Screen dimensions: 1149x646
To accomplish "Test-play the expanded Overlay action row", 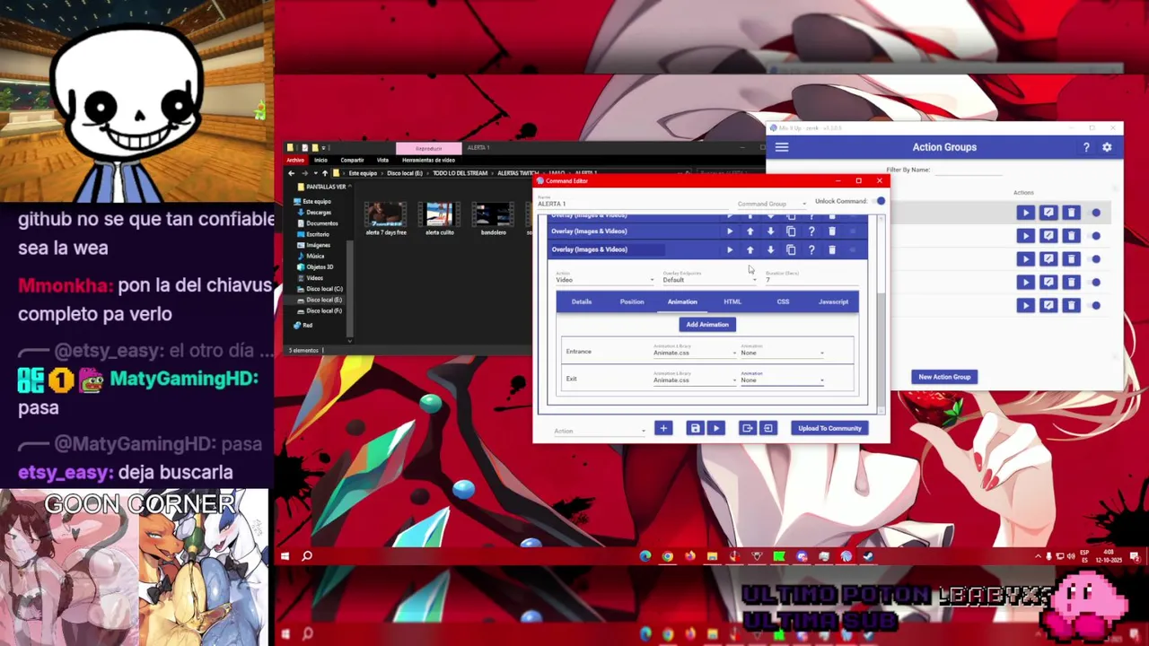I will [729, 249].
